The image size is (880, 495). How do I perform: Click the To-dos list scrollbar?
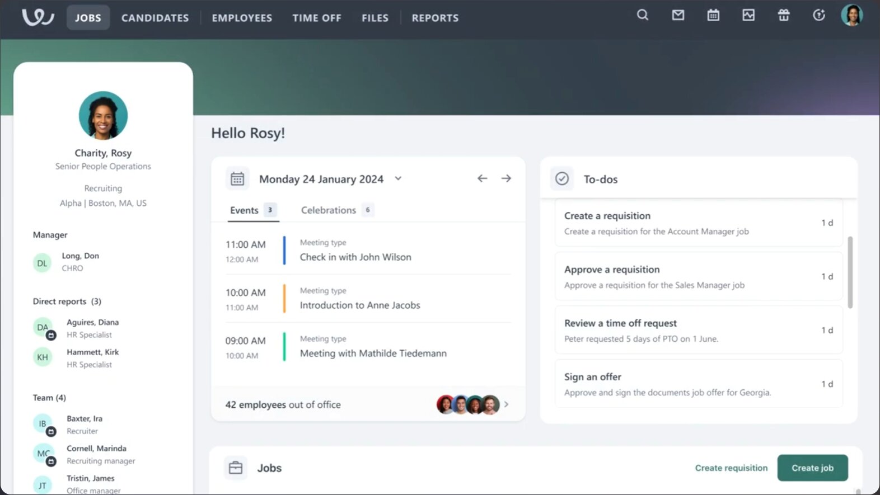pos(850,272)
